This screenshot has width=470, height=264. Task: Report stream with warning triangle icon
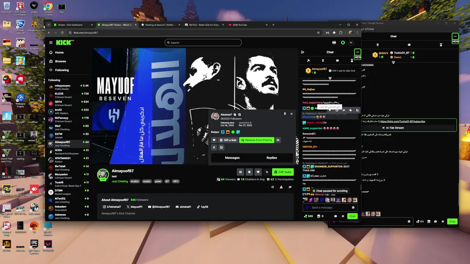point(281,187)
